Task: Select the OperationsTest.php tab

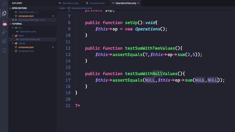Action: point(126,3)
